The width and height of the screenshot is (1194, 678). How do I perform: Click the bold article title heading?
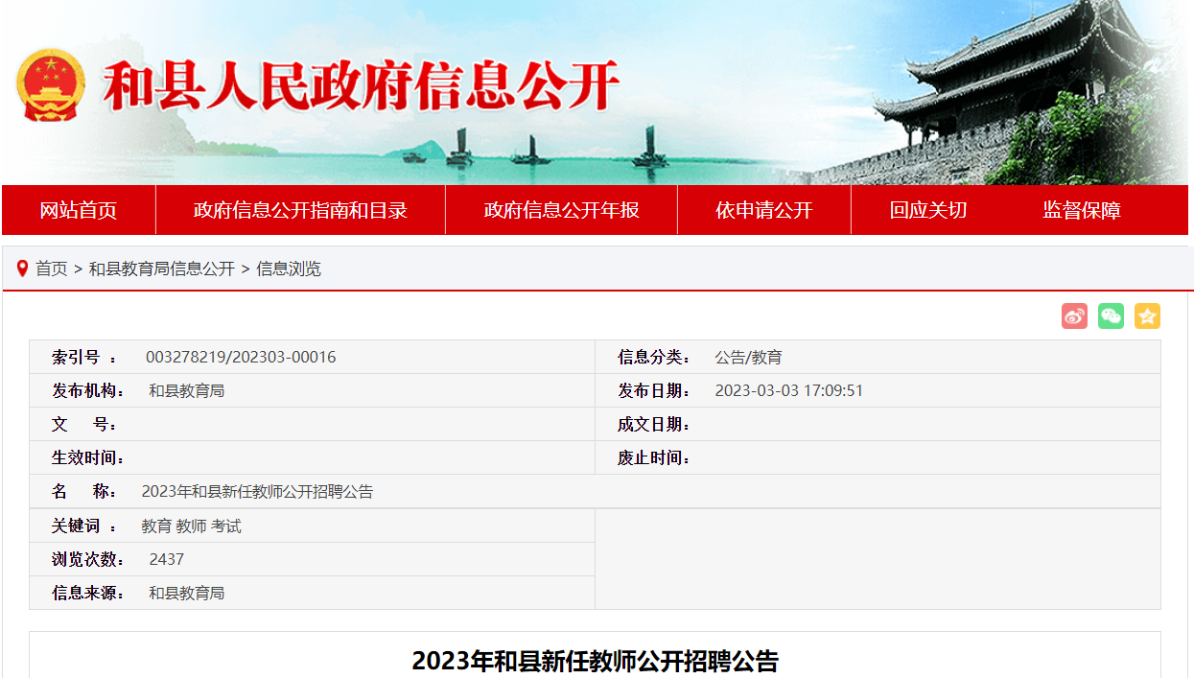coord(595,661)
